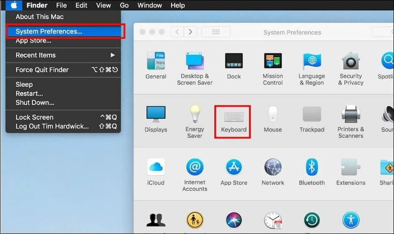Image resolution: width=394 pixels, height=234 pixels.
Task: Click the Apple menu logo
Action: (x=14, y=5)
